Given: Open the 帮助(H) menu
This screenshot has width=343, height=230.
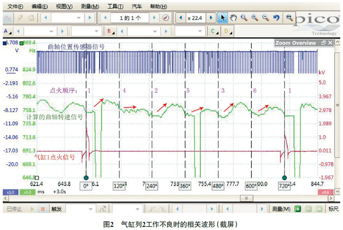Looking at the screenshot, I should [x=158, y=7].
